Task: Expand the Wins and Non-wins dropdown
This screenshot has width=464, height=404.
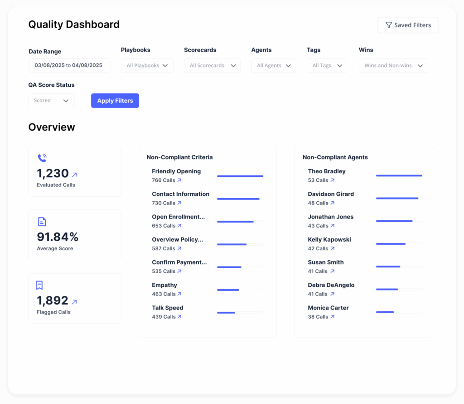Action: (x=393, y=66)
